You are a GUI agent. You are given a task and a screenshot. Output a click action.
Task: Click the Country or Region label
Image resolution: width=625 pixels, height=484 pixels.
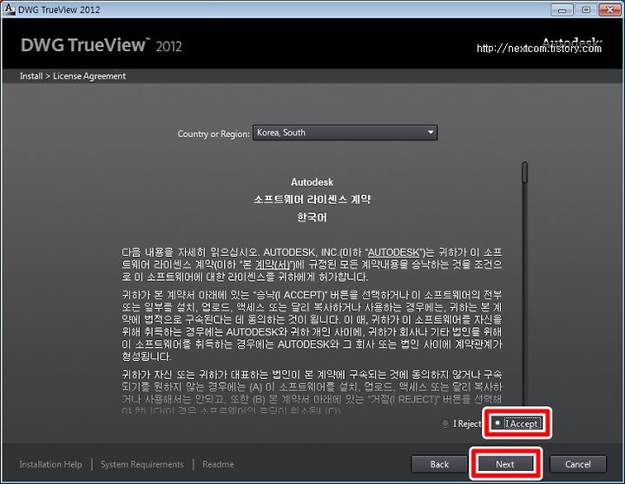pyautogui.click(x=214, y=134)
